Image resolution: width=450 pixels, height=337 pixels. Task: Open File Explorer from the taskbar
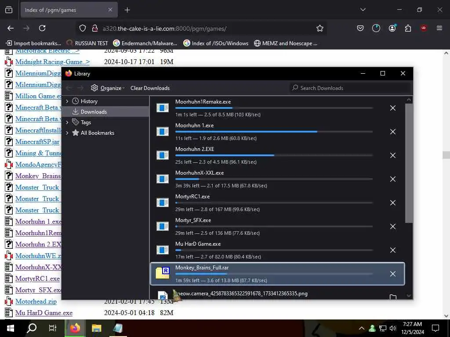[x=96, y=328]
